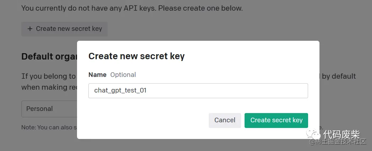Click the dialog title Create new secret key

pyautogui.click(x=136, y=56)
